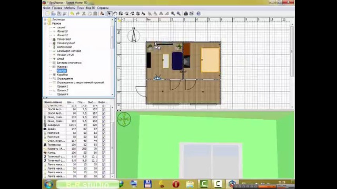337x189 pixels.
Task: Sort list by the Выс... height column
Action: 92,102
